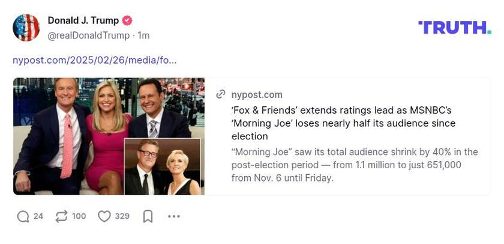Click the link chain icon beside nypost.com

point(221,94)
